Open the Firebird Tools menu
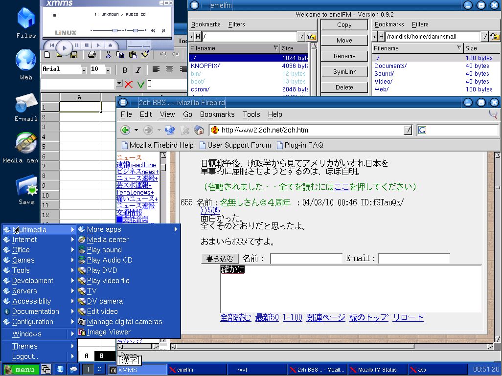 [x=251, y=114]
